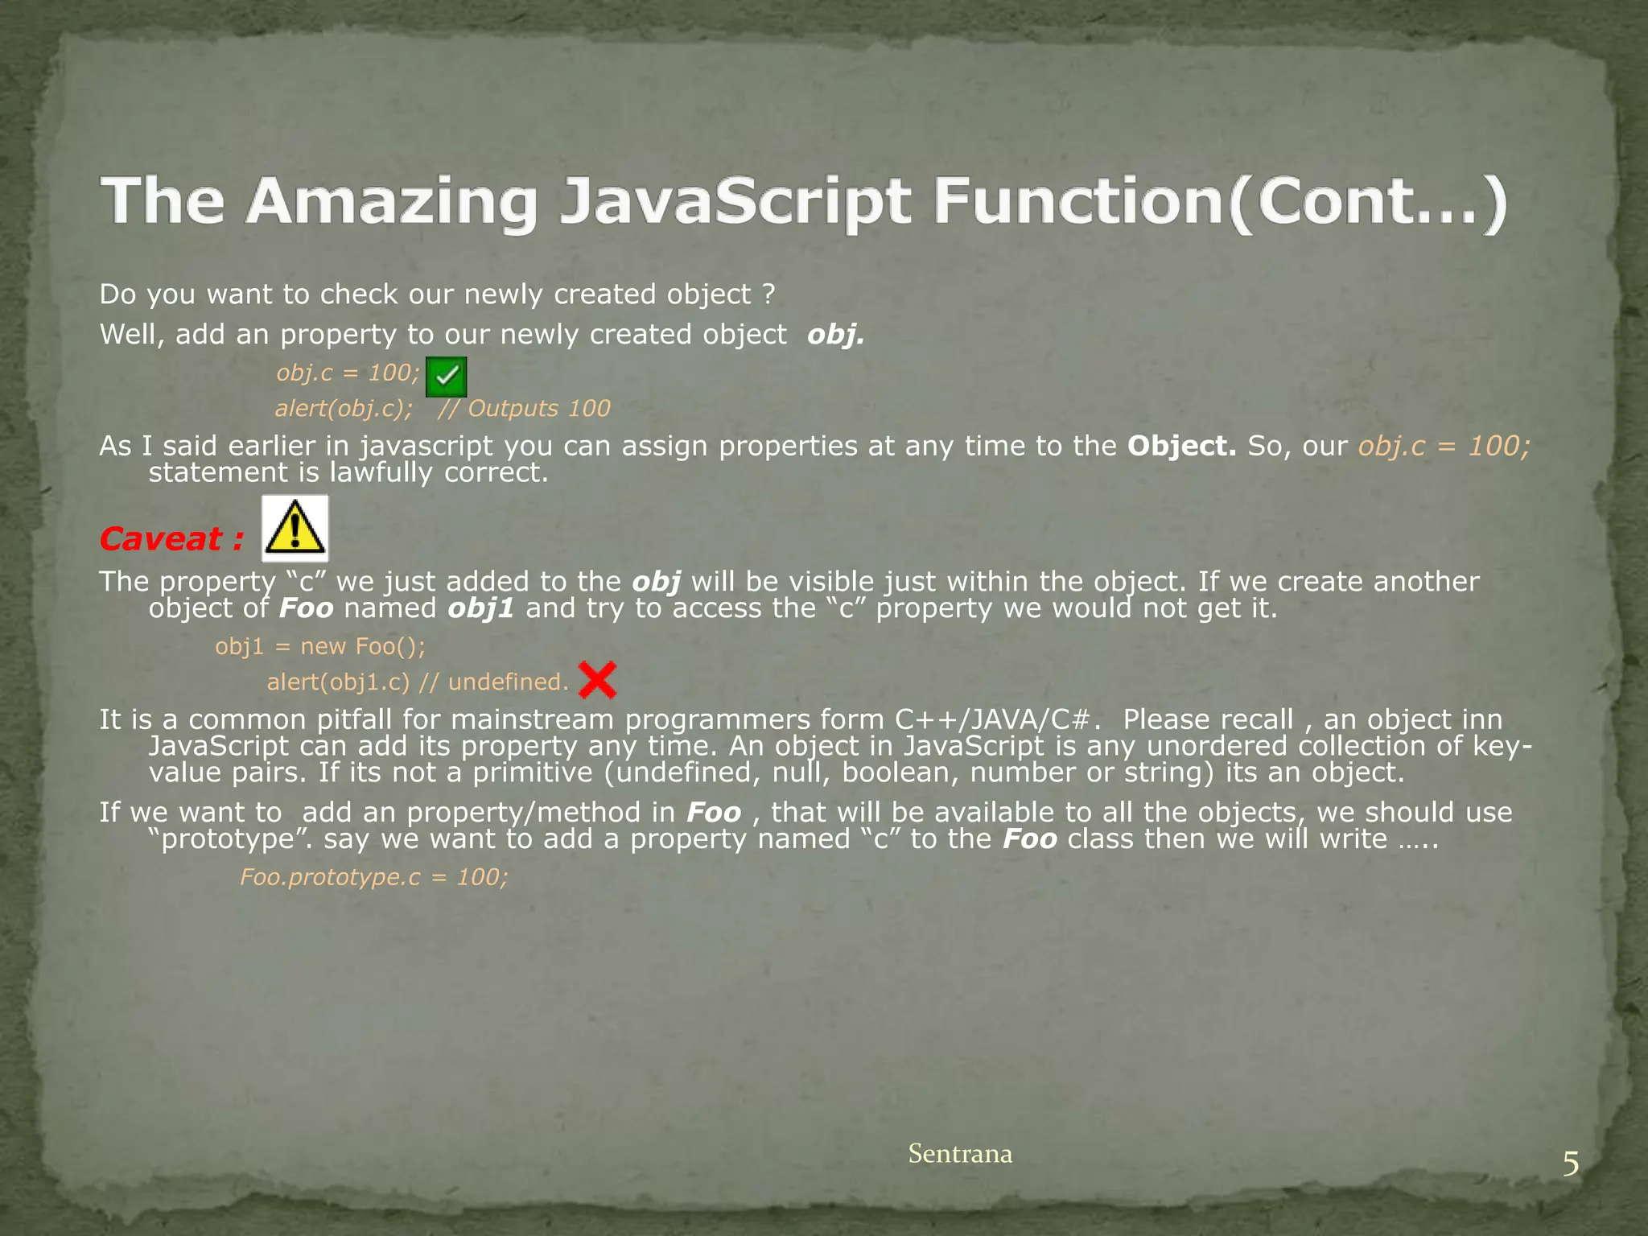This screenshot has height=1236, width=1648.
Task: Click the footer text 'Sentrana'
Action: click(x=960, y=1154)
